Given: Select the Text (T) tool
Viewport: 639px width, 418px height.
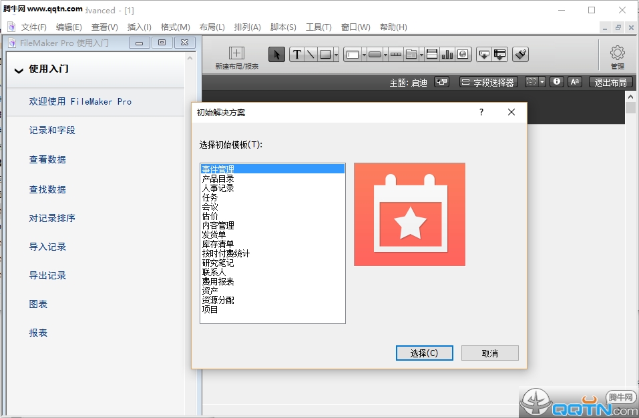Looking at the screenshot, I should (297, 54).
